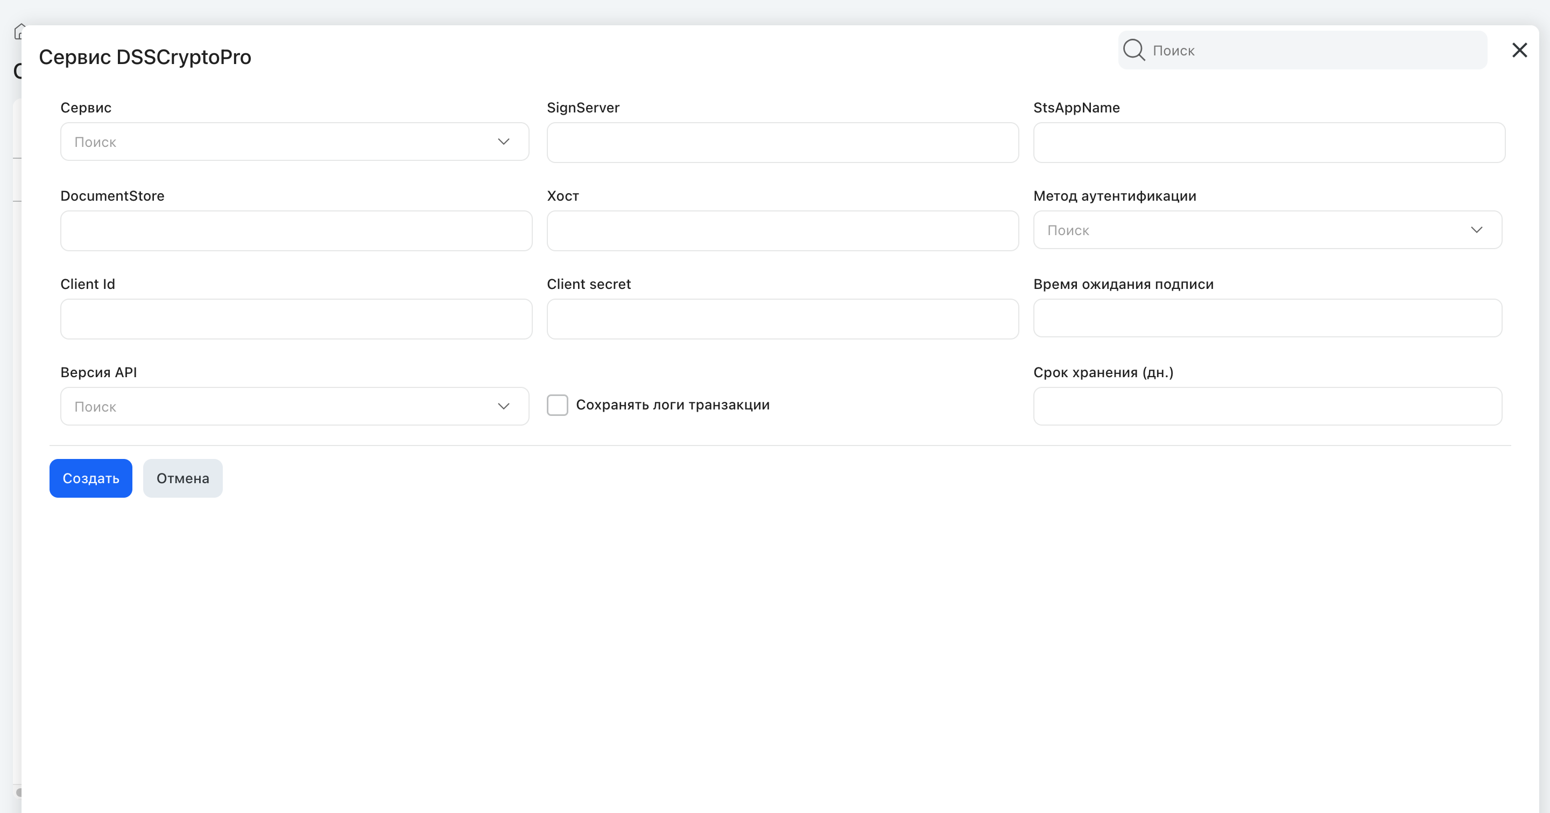This screenshot has width=1550, height=813.
Task: Click the StsAppName label
Action: [x=1076, y=108]
